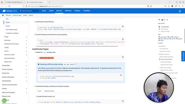The image size is (185, 104).
Task: Toggle the dark/light theme switch
Action: point(163,20)
